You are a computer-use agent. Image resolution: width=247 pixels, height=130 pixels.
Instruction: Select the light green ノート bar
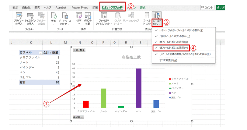click(103, 98)
